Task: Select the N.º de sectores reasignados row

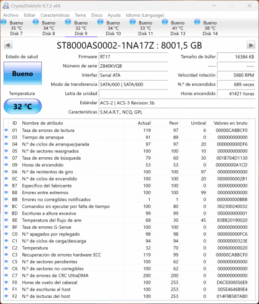Action: 126,151
